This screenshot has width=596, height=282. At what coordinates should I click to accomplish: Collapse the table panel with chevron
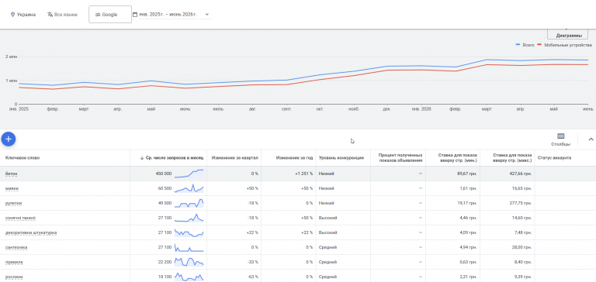[591, 139]
